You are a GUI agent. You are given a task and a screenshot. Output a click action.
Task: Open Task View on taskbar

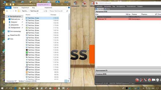click(11, 88)
